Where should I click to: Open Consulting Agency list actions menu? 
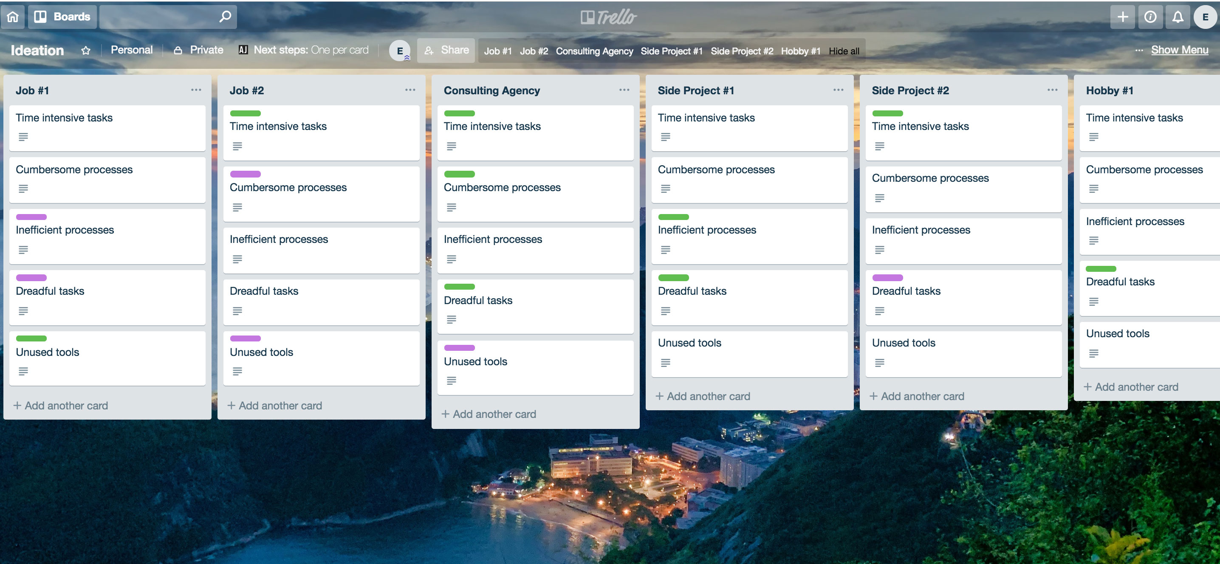point(624,90)
